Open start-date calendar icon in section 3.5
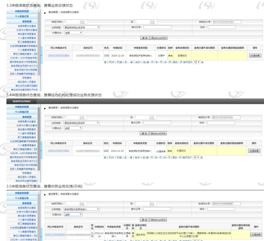Image resolution: width=264 pixels, height=241 pixels. click(82, 204)
